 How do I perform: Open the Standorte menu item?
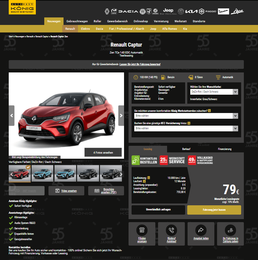click(199, 21)
